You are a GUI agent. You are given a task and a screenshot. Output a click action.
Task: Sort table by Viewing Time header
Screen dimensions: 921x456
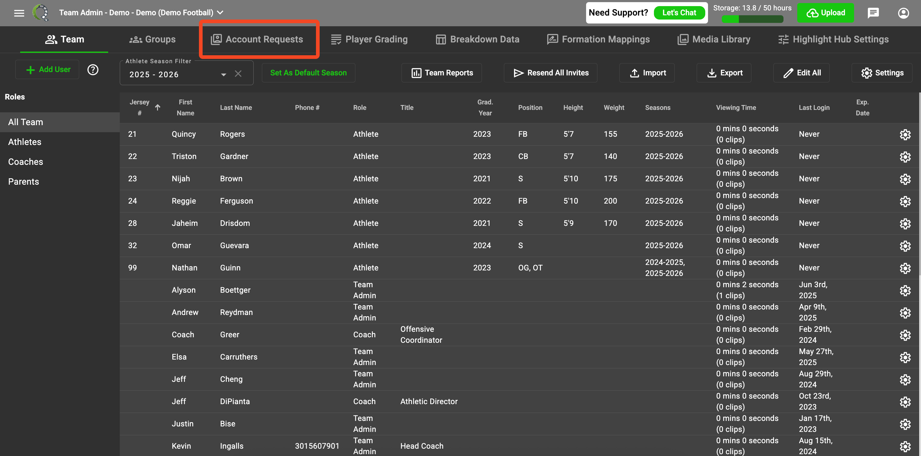[736, 107]
